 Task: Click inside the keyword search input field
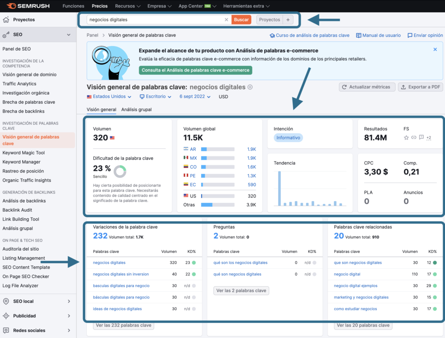pos(152,20)
